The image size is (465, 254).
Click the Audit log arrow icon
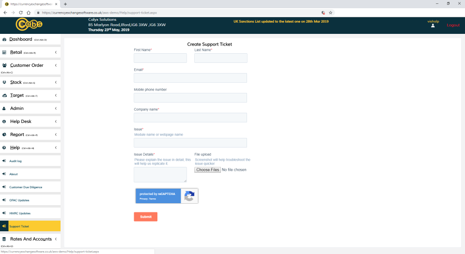[x=4, y=161]
